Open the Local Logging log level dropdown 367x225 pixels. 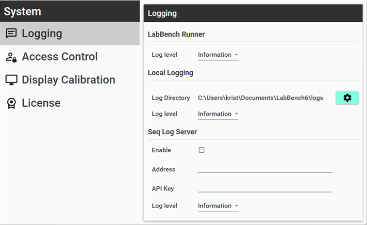coord(218,114)
